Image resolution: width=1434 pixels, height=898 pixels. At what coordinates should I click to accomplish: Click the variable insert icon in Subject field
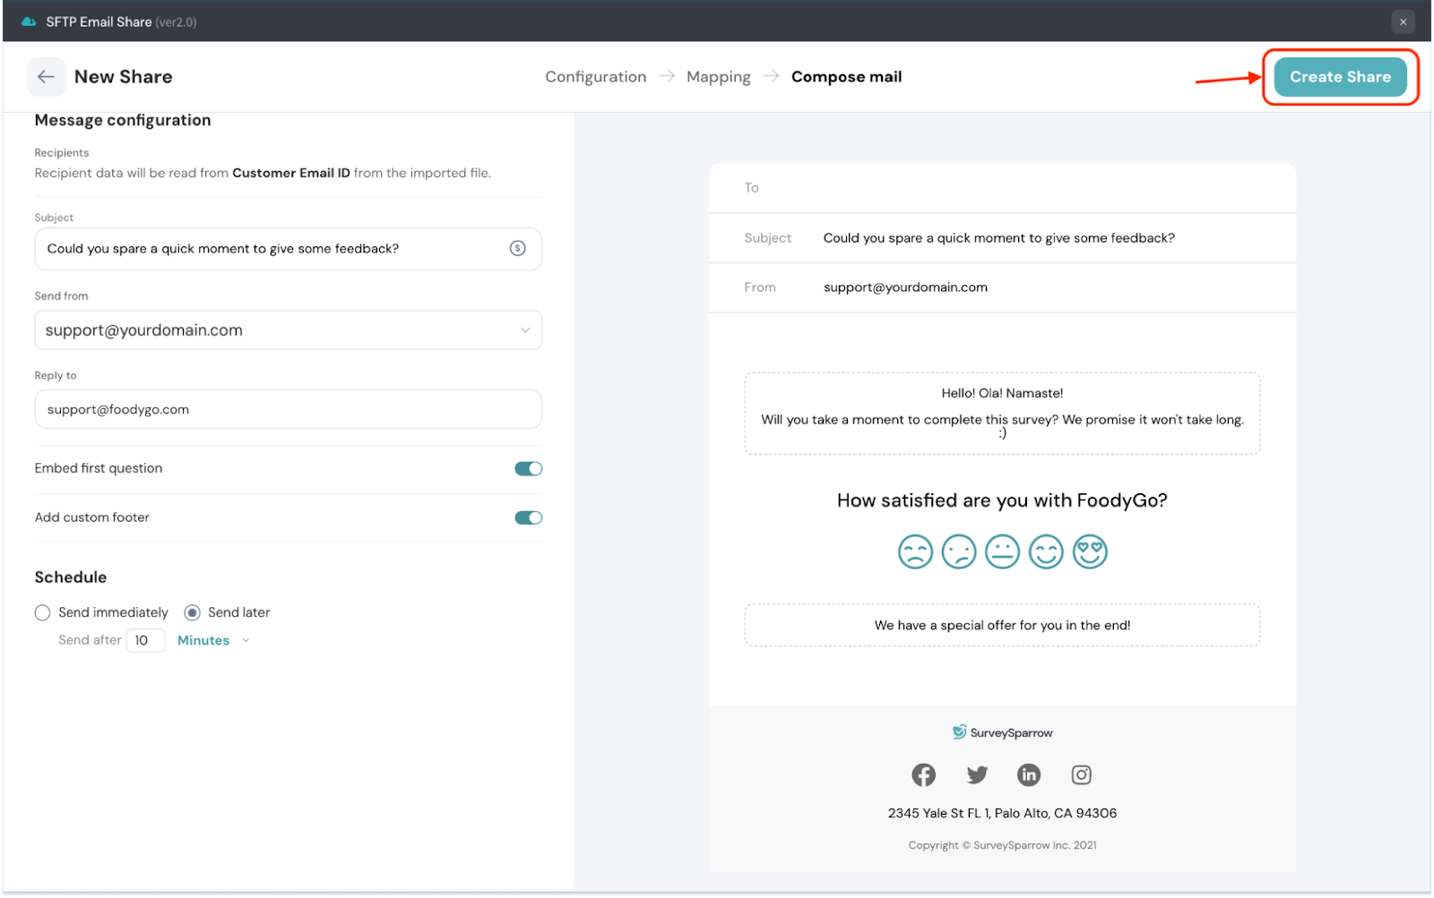tap(517, 249)
